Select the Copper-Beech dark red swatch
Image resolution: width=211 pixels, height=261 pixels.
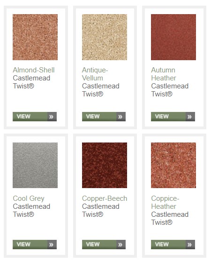[105, 165]
